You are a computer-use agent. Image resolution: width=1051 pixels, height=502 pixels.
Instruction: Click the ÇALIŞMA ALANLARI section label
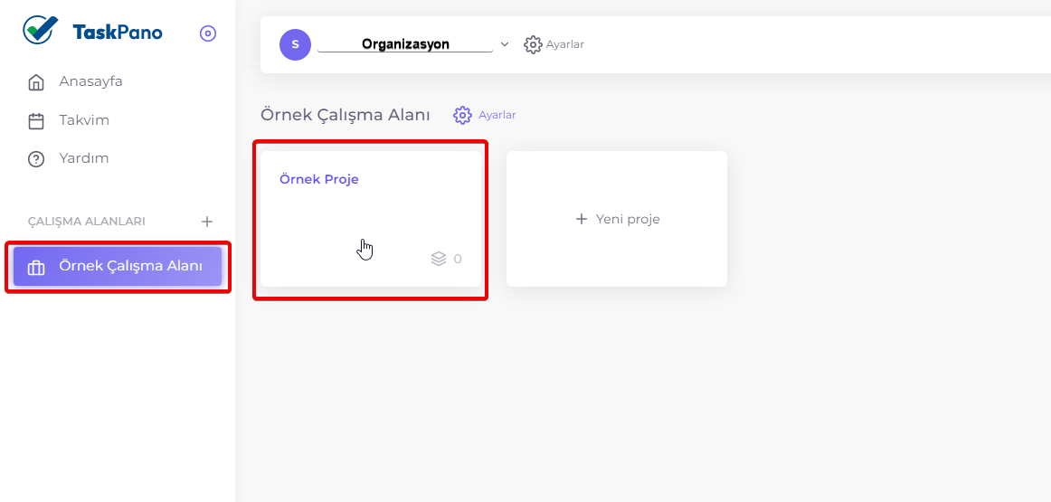pyautogui.click(x=87, y=222)
